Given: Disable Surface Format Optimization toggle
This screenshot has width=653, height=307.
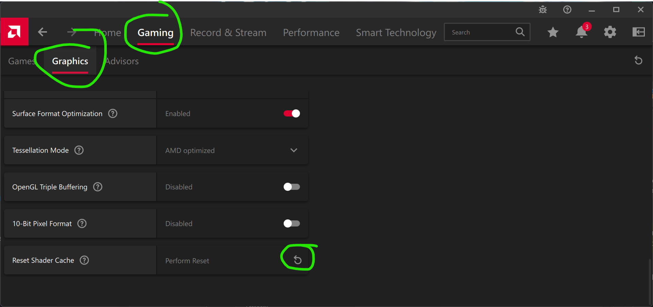Looking at the screenshot, I should [292, 113].
